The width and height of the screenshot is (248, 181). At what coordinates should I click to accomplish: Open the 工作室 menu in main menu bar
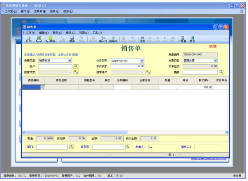coord(11,12)
